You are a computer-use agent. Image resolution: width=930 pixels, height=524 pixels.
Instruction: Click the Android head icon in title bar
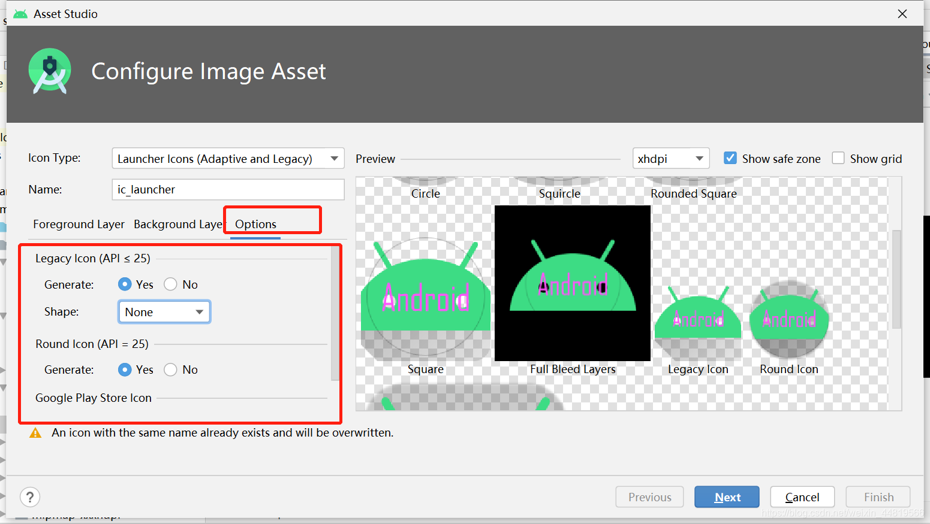point(20,14)
